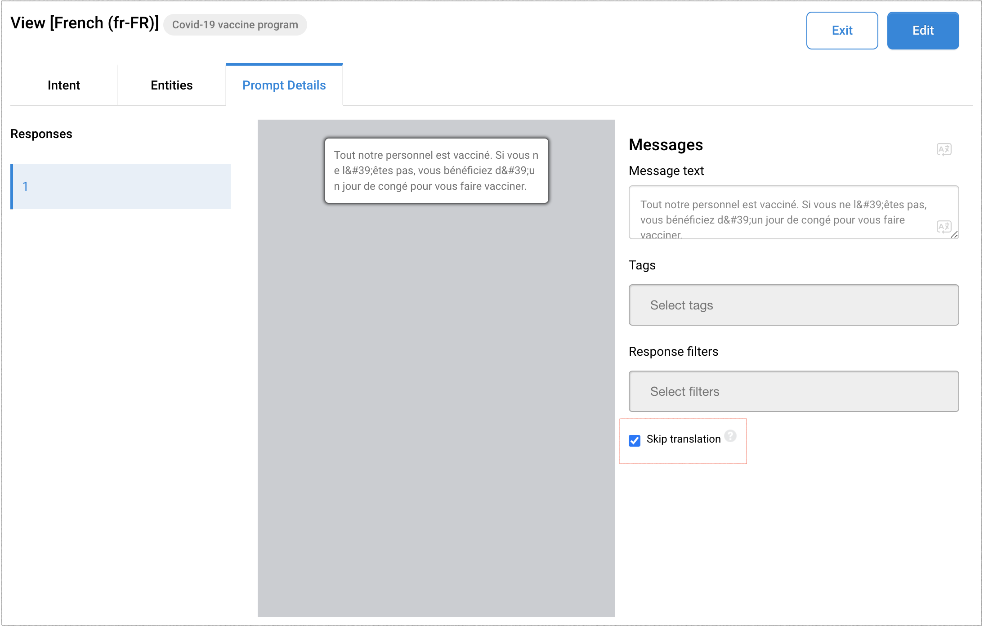Click help icon next to Skip translation
Image resolution: width=984 pixels, height=627 pixels.
pyautogui.click(x=730, y=436)
